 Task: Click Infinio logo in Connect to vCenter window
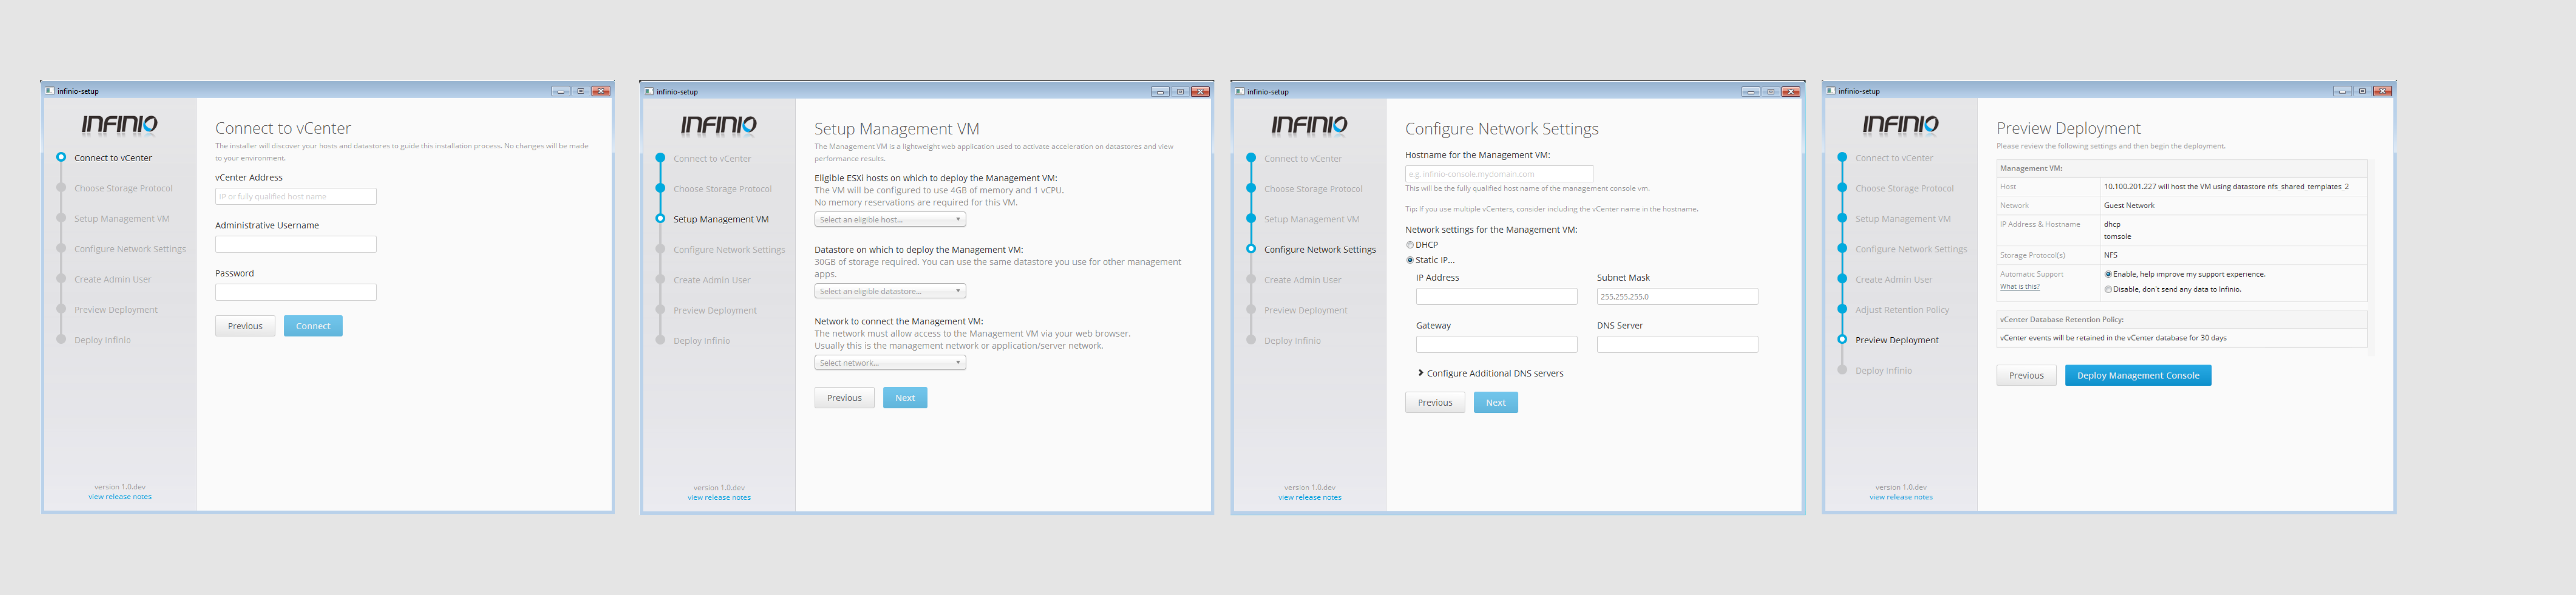pyautogui.click(x=119, y=124)
